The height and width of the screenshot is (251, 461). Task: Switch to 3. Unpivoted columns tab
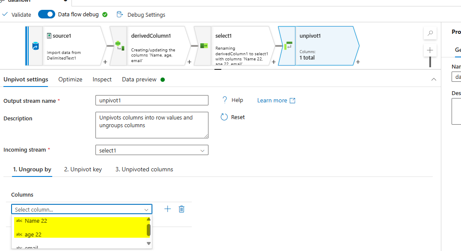point(144,170)
